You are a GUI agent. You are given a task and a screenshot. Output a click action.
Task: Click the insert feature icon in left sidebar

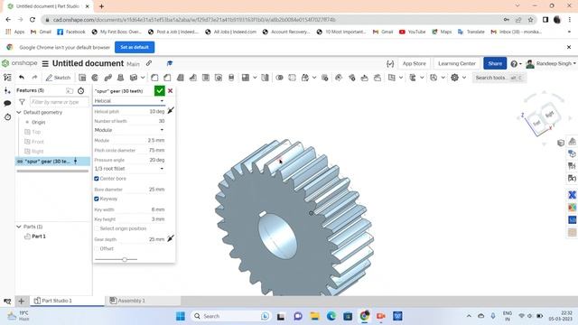pyautogui.click(x=7, y=90)
